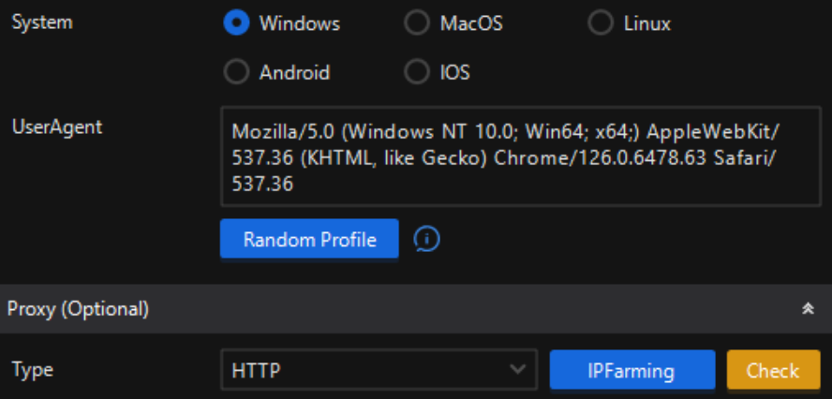The width and height of the screenshot is (832, 399).
Task: Click the info icon beside Random Profile
Action: point(426,239)
